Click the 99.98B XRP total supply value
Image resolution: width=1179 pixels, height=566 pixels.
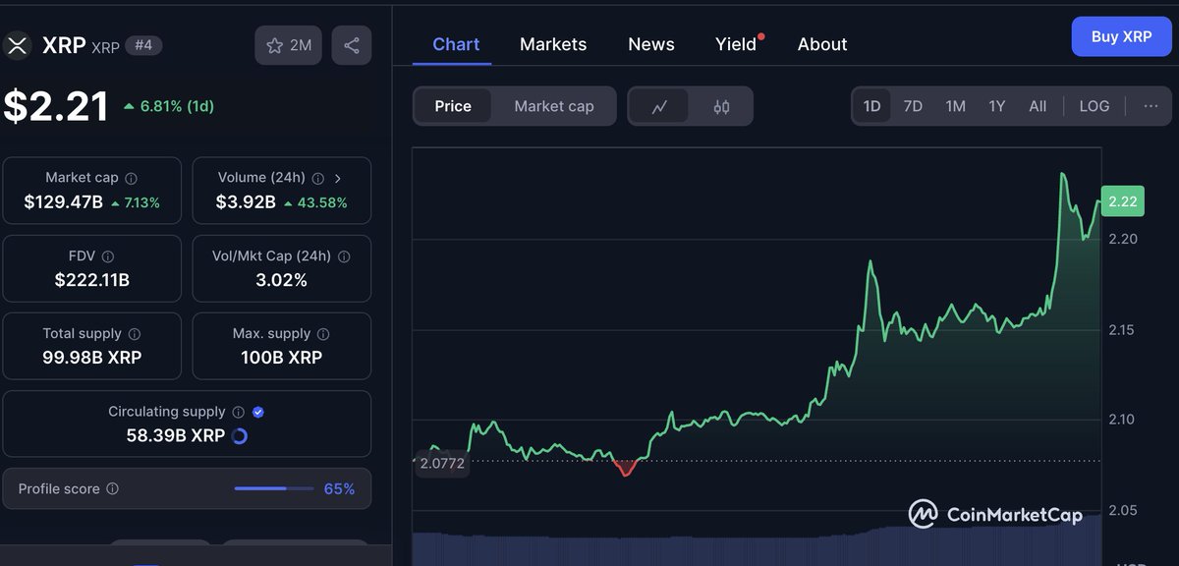click(92, 358)
